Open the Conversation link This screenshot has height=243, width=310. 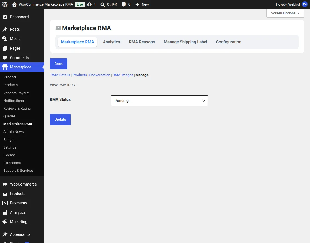(100, 75)
